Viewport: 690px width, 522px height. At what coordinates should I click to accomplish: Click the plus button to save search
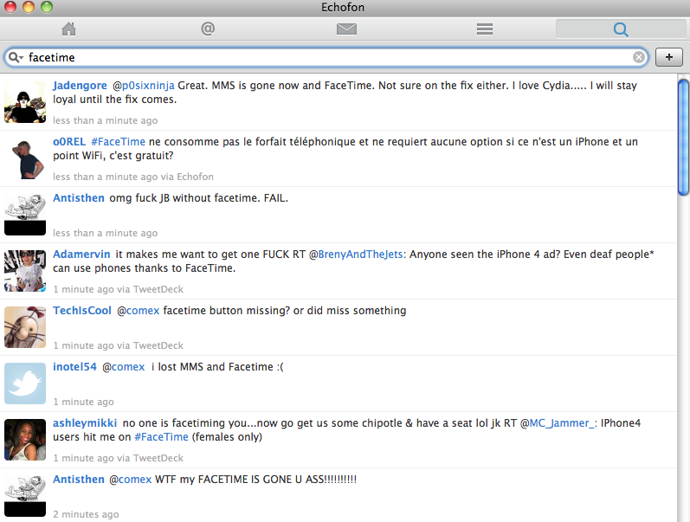pos(669,57)
